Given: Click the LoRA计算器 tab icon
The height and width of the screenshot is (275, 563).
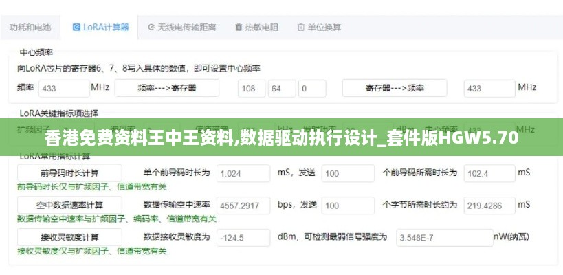Looking at the screenshot, I should (x=76, y=27).
